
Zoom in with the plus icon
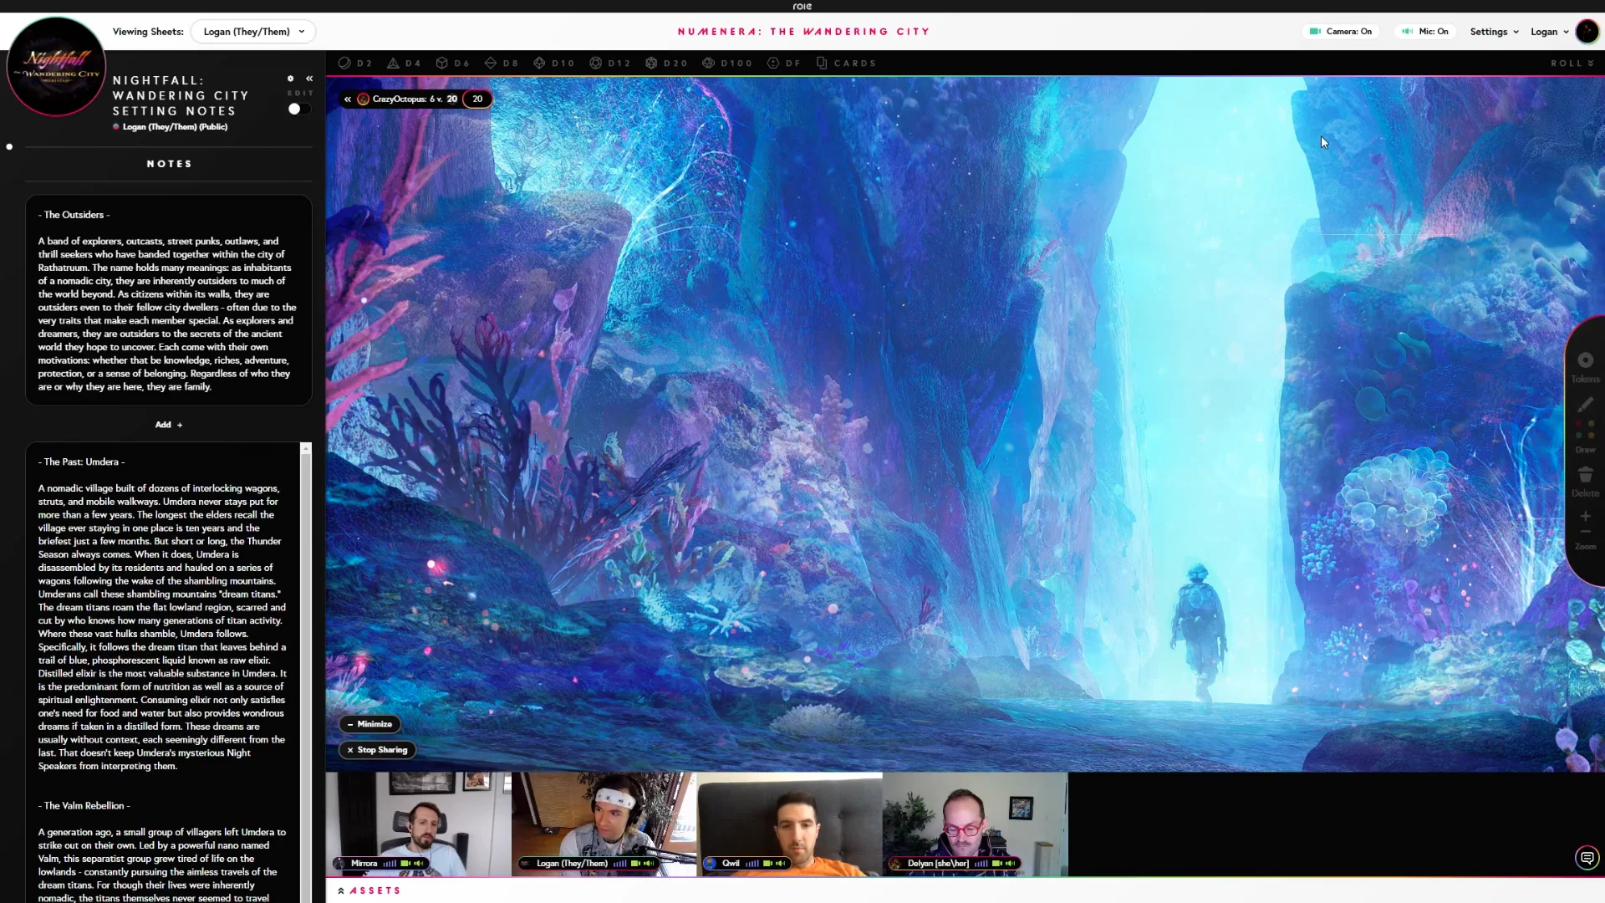pyautogui.click(x=1585, y=516)
